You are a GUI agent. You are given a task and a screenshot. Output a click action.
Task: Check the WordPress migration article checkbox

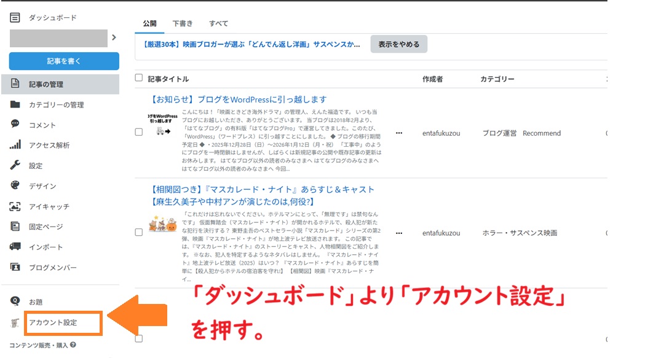139,132
